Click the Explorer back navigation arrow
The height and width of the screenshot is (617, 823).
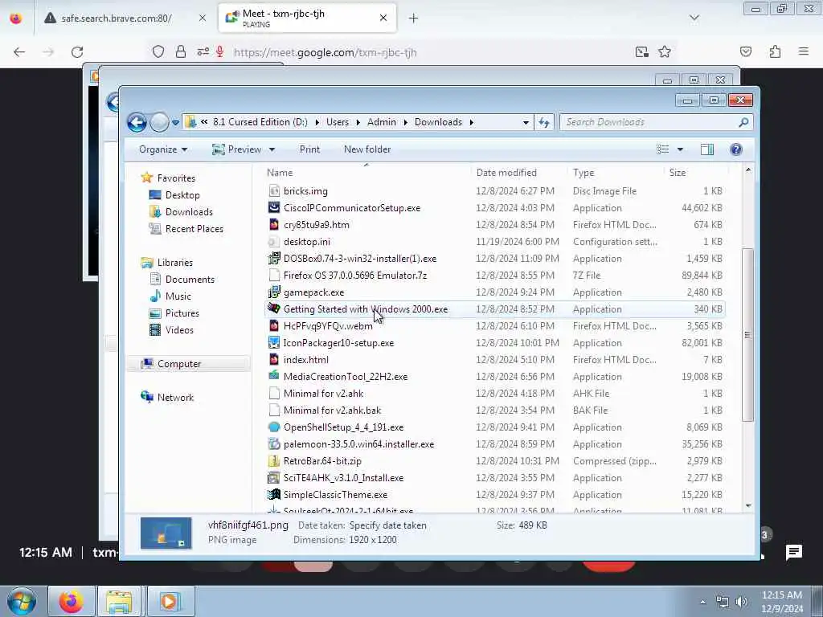137,122
